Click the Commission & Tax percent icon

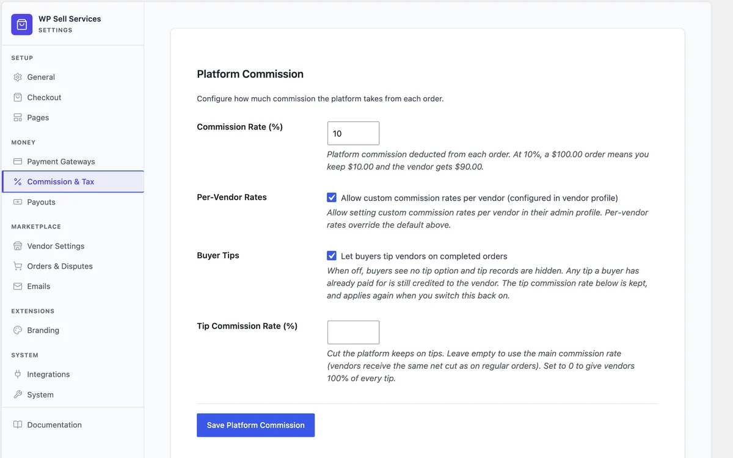[x=18, y=181]
